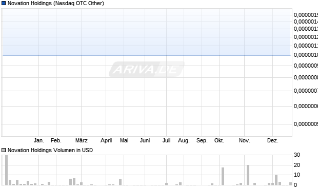The image size is (318, 190).
Task: Select the 'Nov.' month label
Action: click(x=244, y=140)
